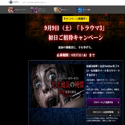
Task: Open the 昼のハロウィーン thumbnail image
Action: [x=57, y=10]
